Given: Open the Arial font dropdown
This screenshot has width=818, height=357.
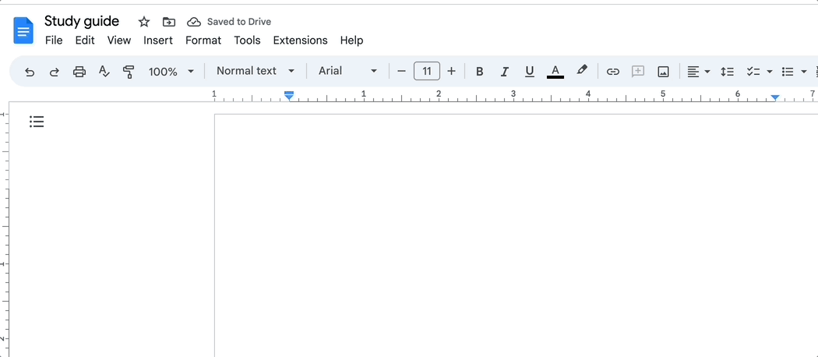Looking at the screenshot, I should tap(348, 71).
